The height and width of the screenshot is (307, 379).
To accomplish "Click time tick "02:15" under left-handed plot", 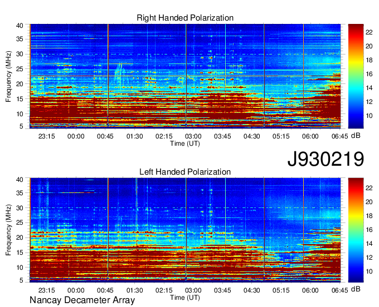I will tap(164, 290).
